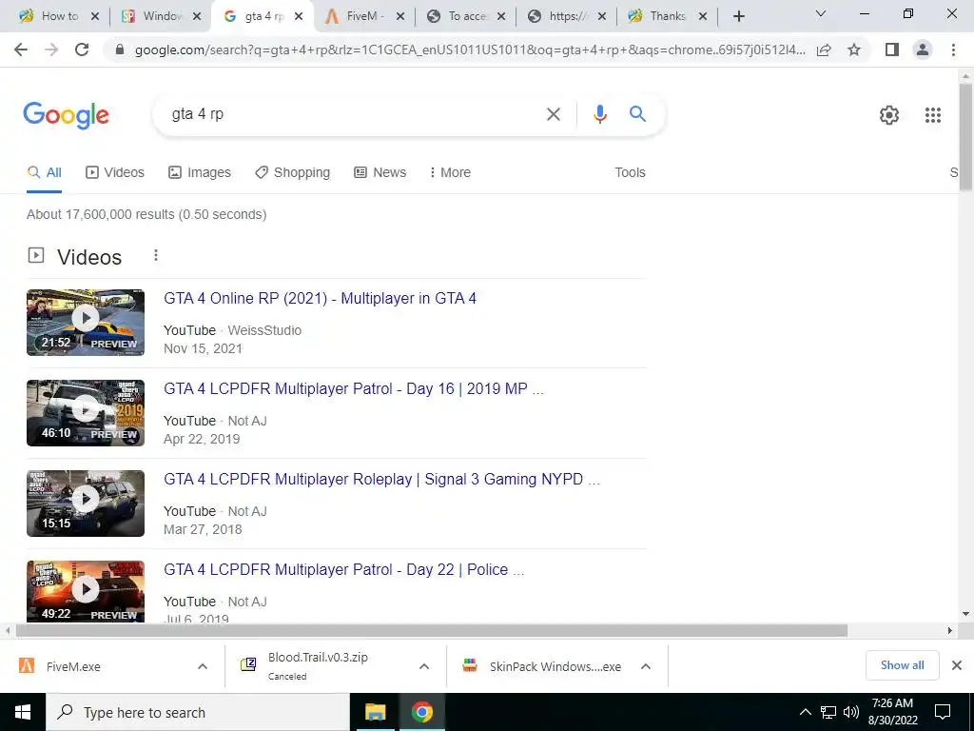Open the Videos section options menu
This screenshot has height=731, width=974.
156,255
